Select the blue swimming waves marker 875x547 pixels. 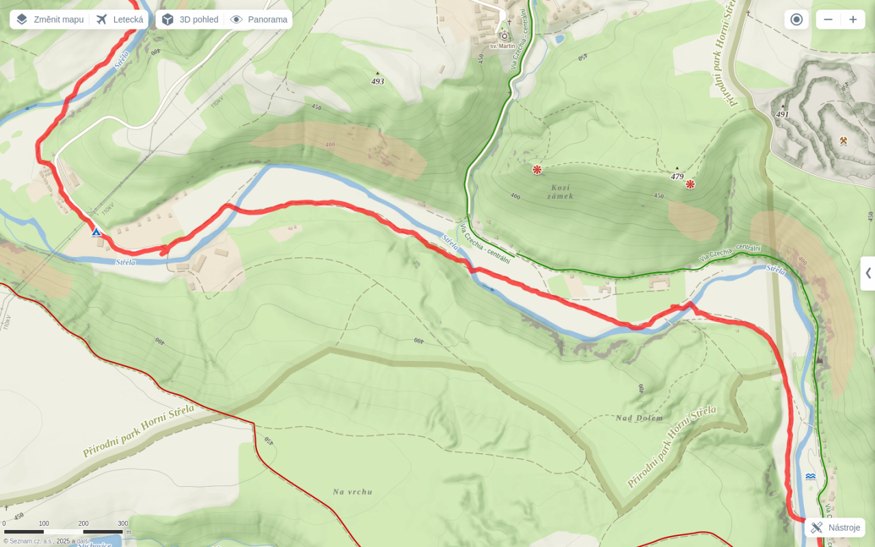coord(810,476)
